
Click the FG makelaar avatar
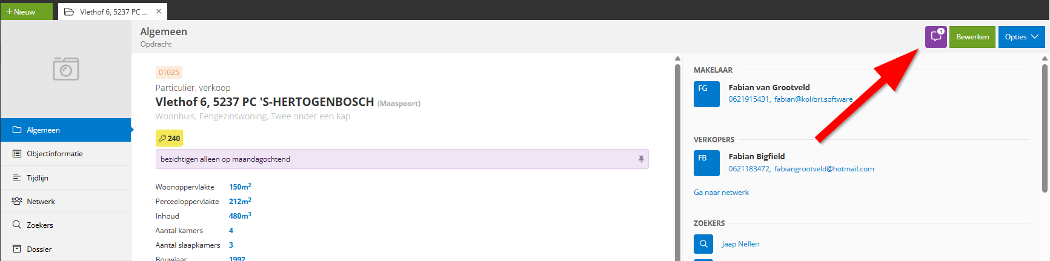click(x=706, y=94)
